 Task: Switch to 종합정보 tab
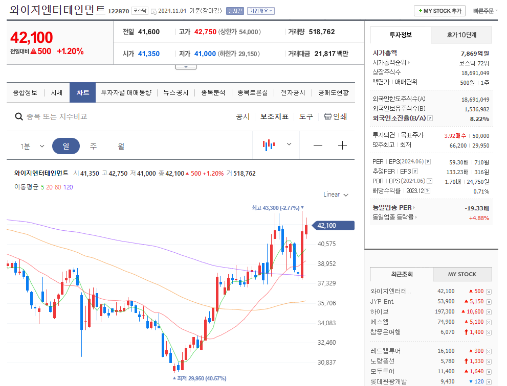coord(25,92)
